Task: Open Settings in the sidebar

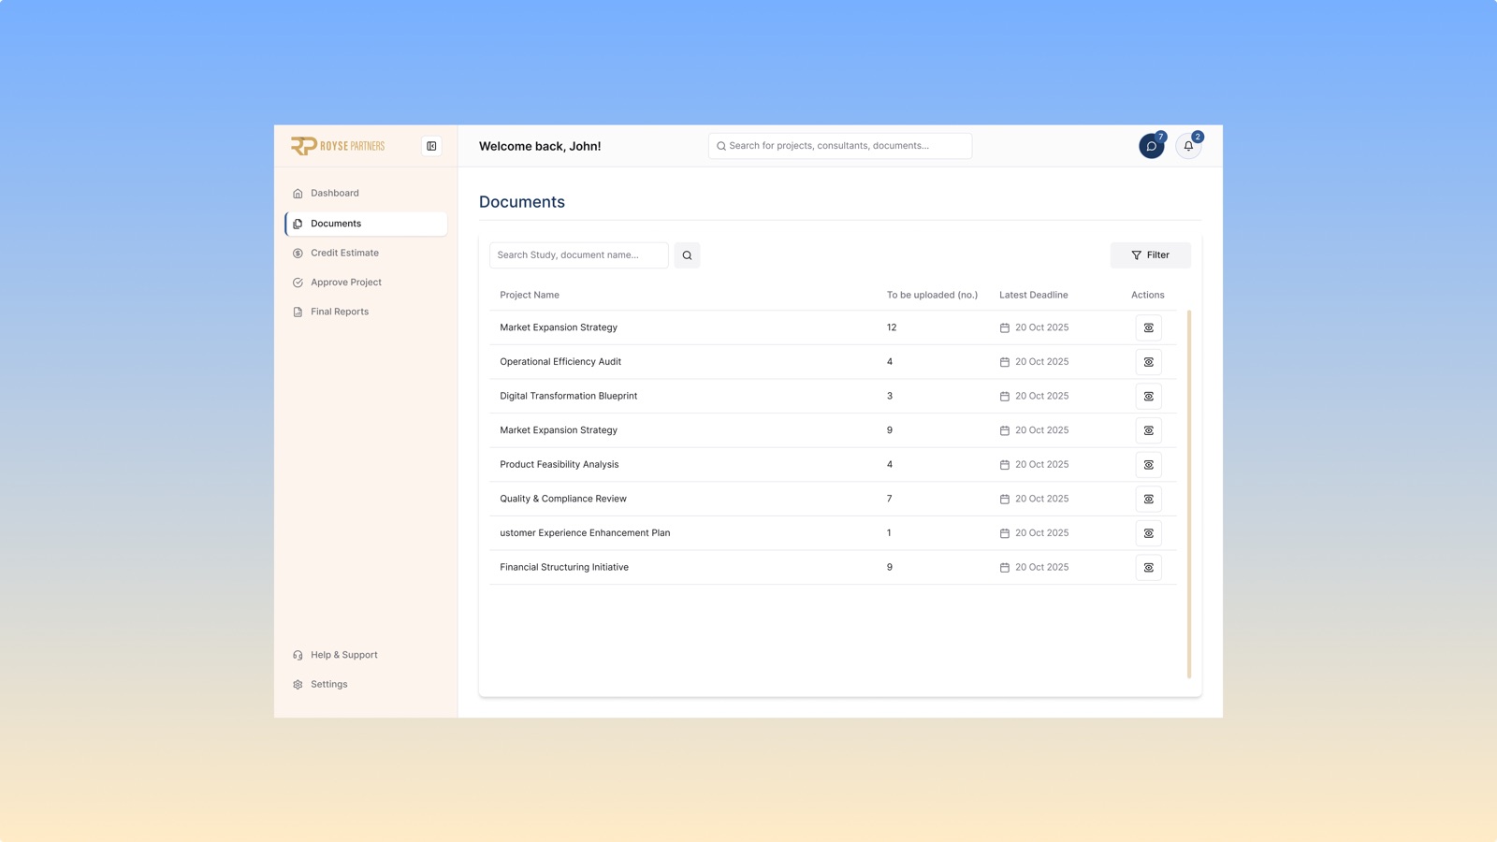Action: 366,684
